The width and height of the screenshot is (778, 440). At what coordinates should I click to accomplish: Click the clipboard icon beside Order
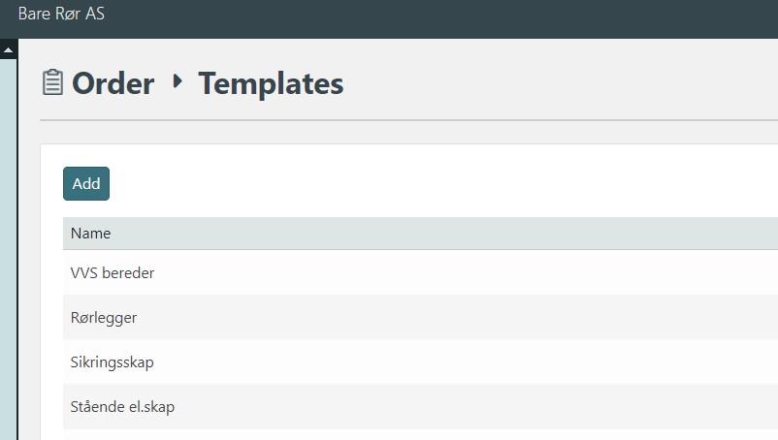tap(53, 83)
